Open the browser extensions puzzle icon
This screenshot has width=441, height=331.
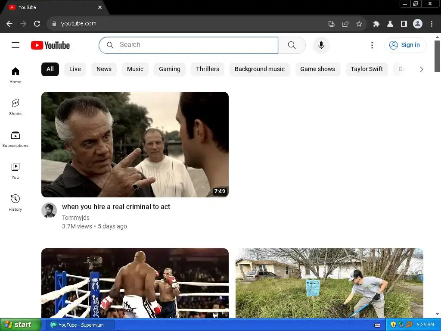point(376,24)
